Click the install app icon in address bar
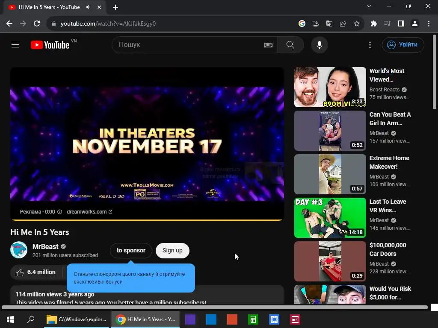Viewport: 438px width, 328px height. pos(316,24)
